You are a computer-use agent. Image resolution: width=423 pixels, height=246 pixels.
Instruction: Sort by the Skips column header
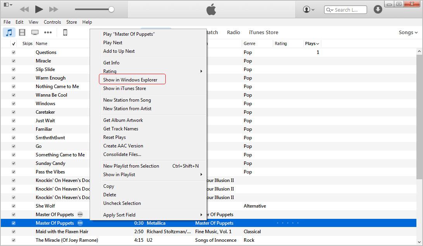click(27, 43)
